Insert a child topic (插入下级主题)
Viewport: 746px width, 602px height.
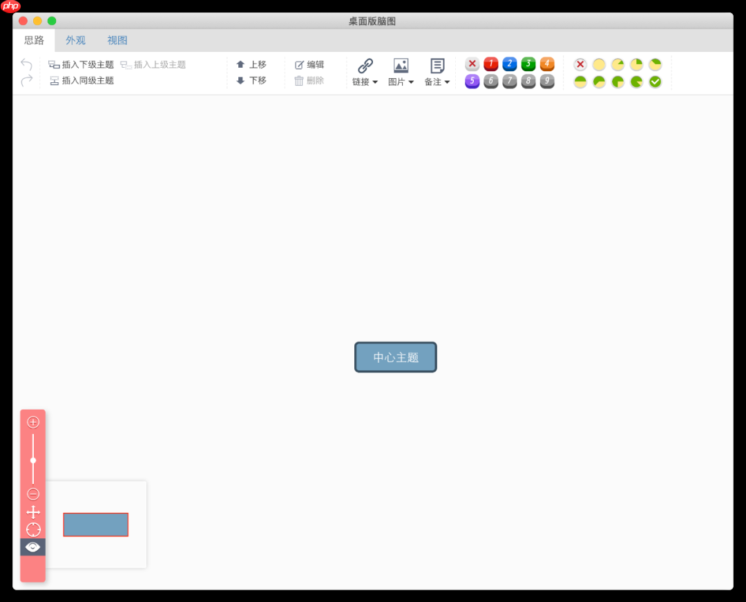tap(82, 65)
